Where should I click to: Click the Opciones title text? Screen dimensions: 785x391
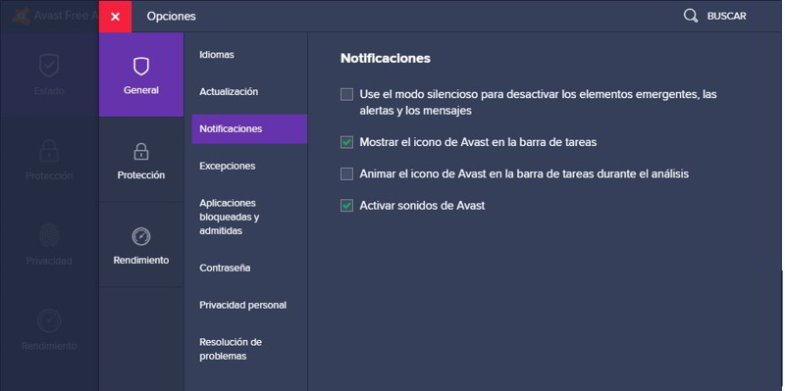point(171,17)
